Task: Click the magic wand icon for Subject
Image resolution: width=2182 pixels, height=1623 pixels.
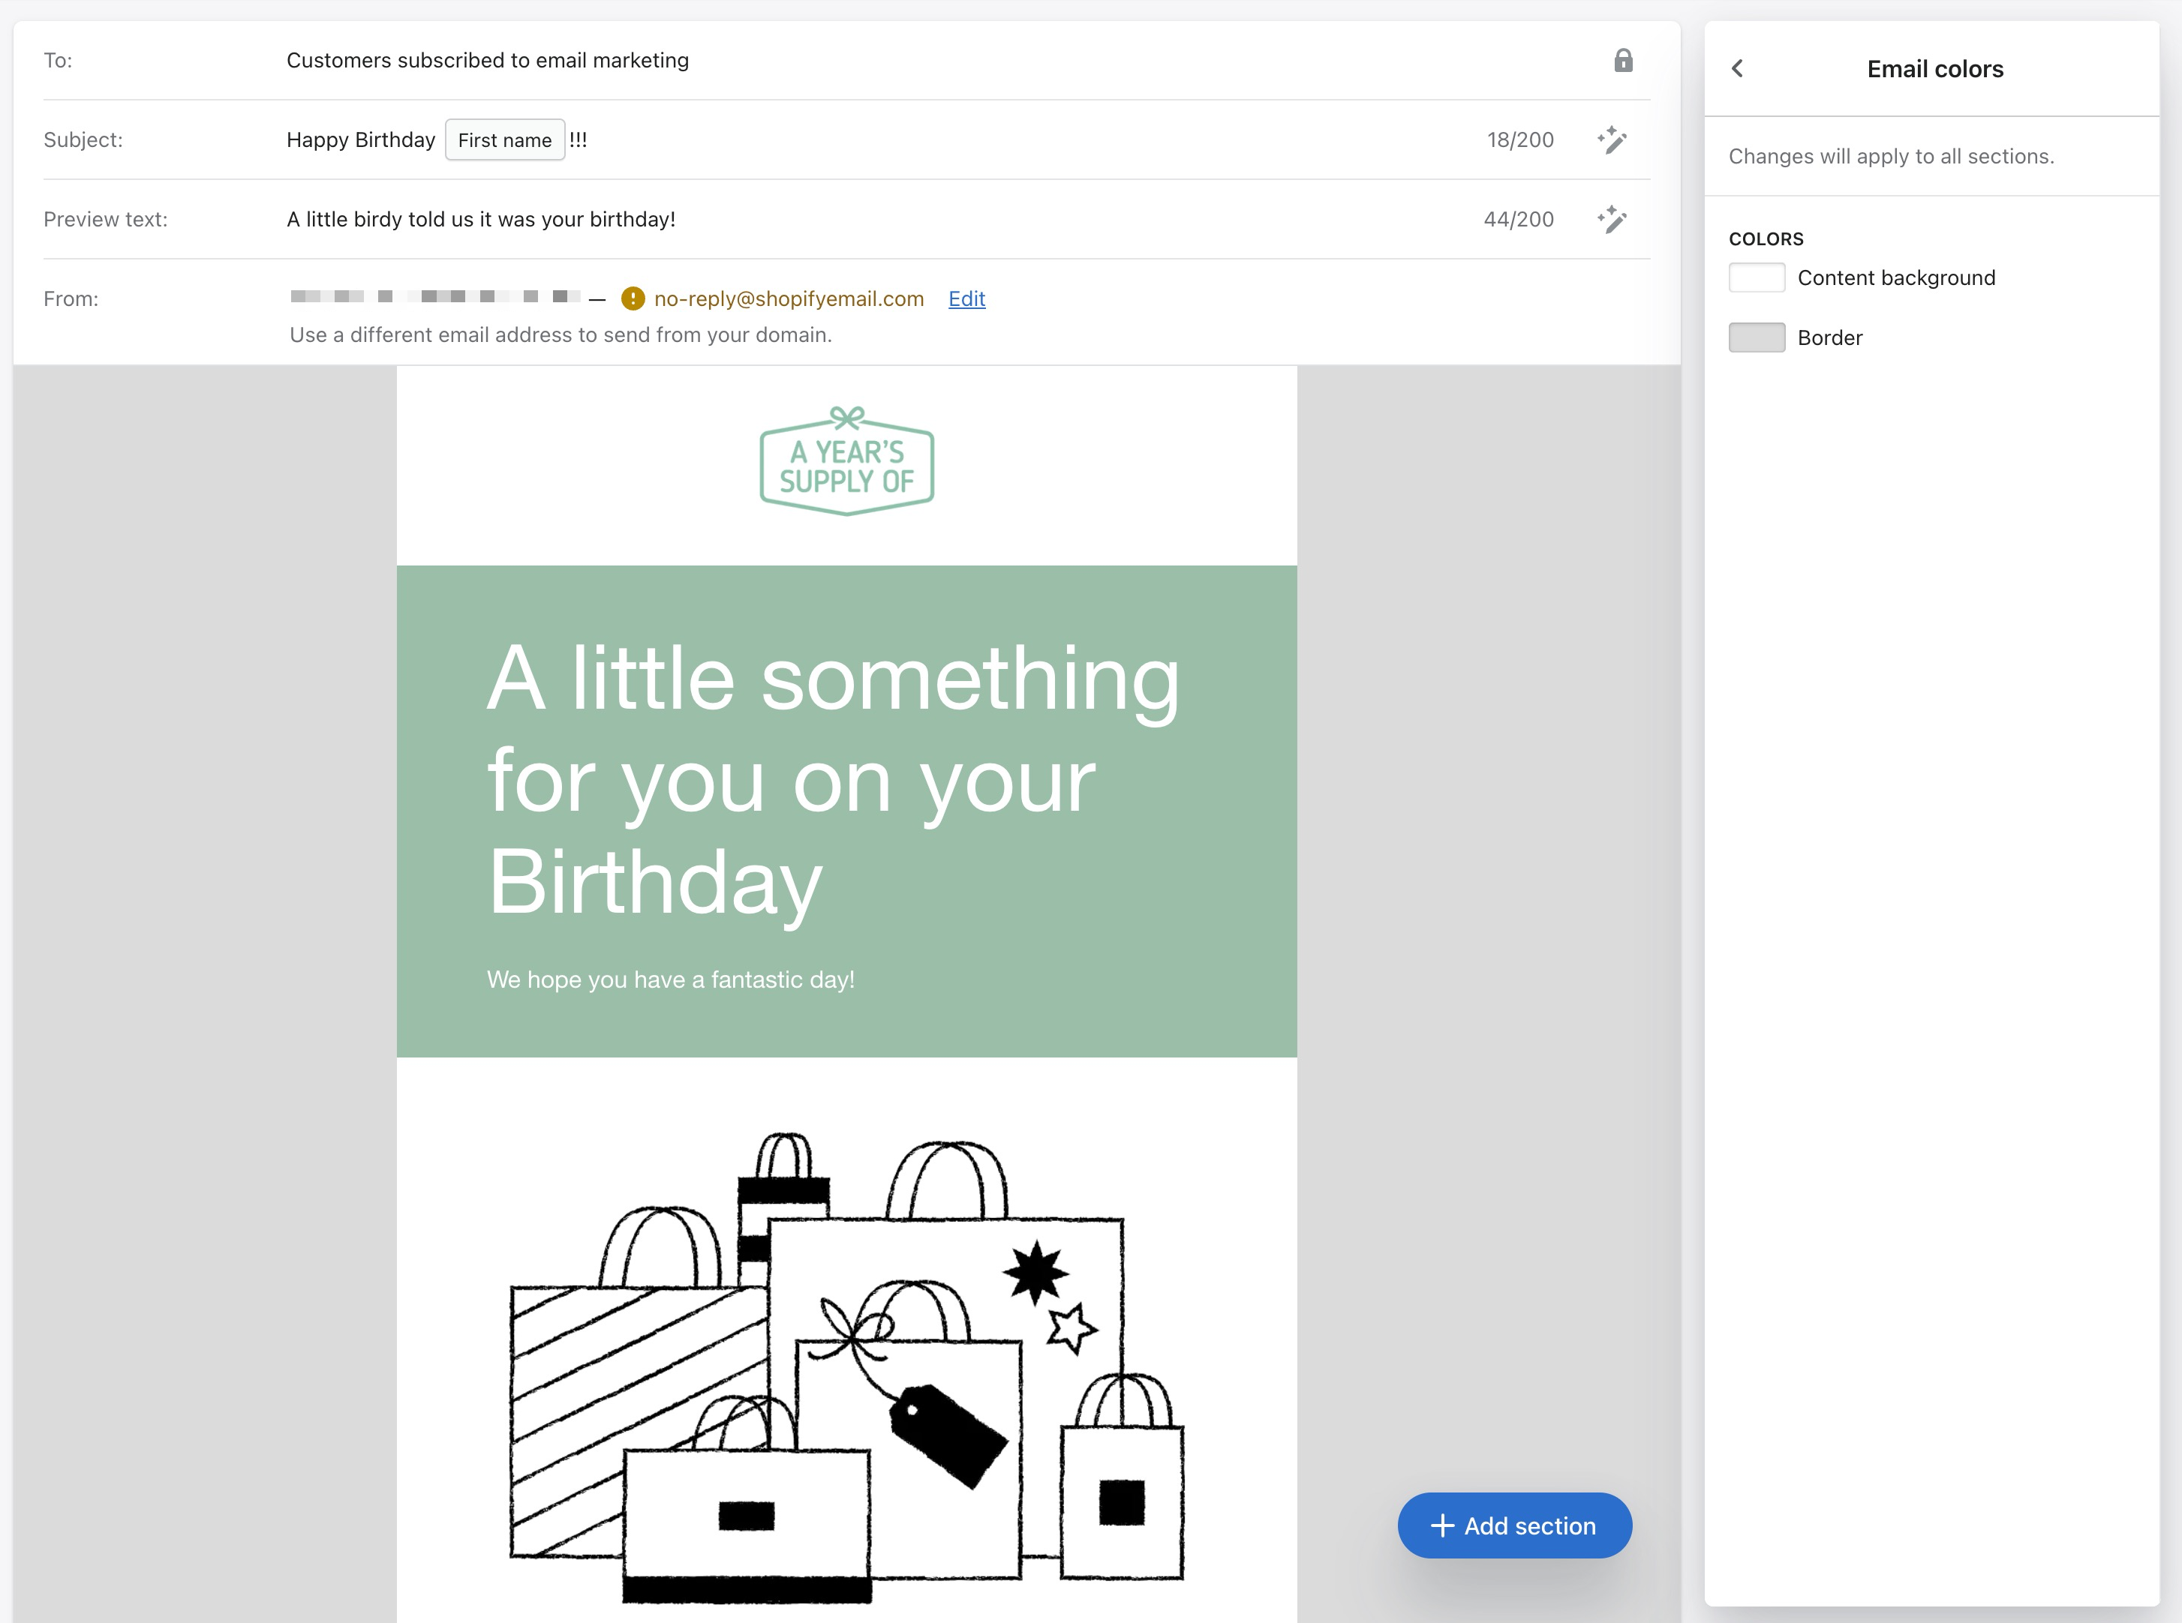Action: pyautogui.click(x=1612, y=139)
